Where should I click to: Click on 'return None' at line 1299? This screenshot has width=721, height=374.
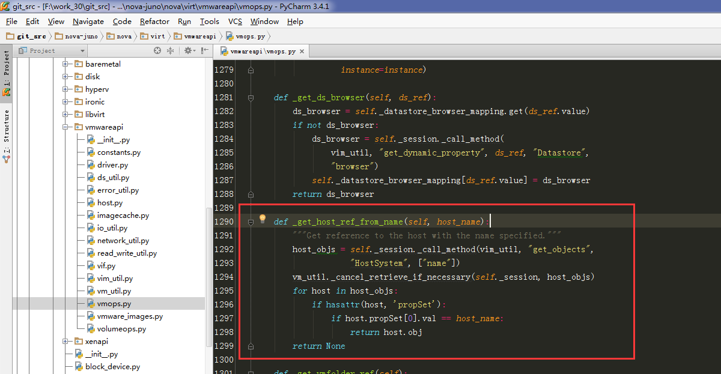click(x=318, y=346)
